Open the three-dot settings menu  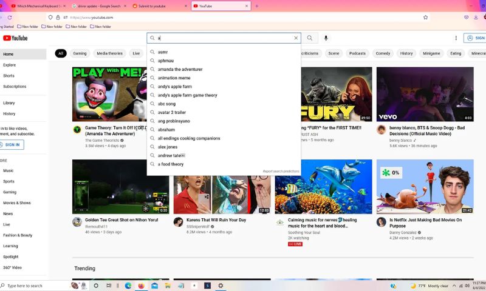click(456, 38)
